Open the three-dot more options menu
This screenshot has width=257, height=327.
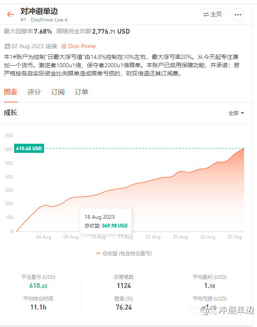pyautogui.click(x=238, y=15)
